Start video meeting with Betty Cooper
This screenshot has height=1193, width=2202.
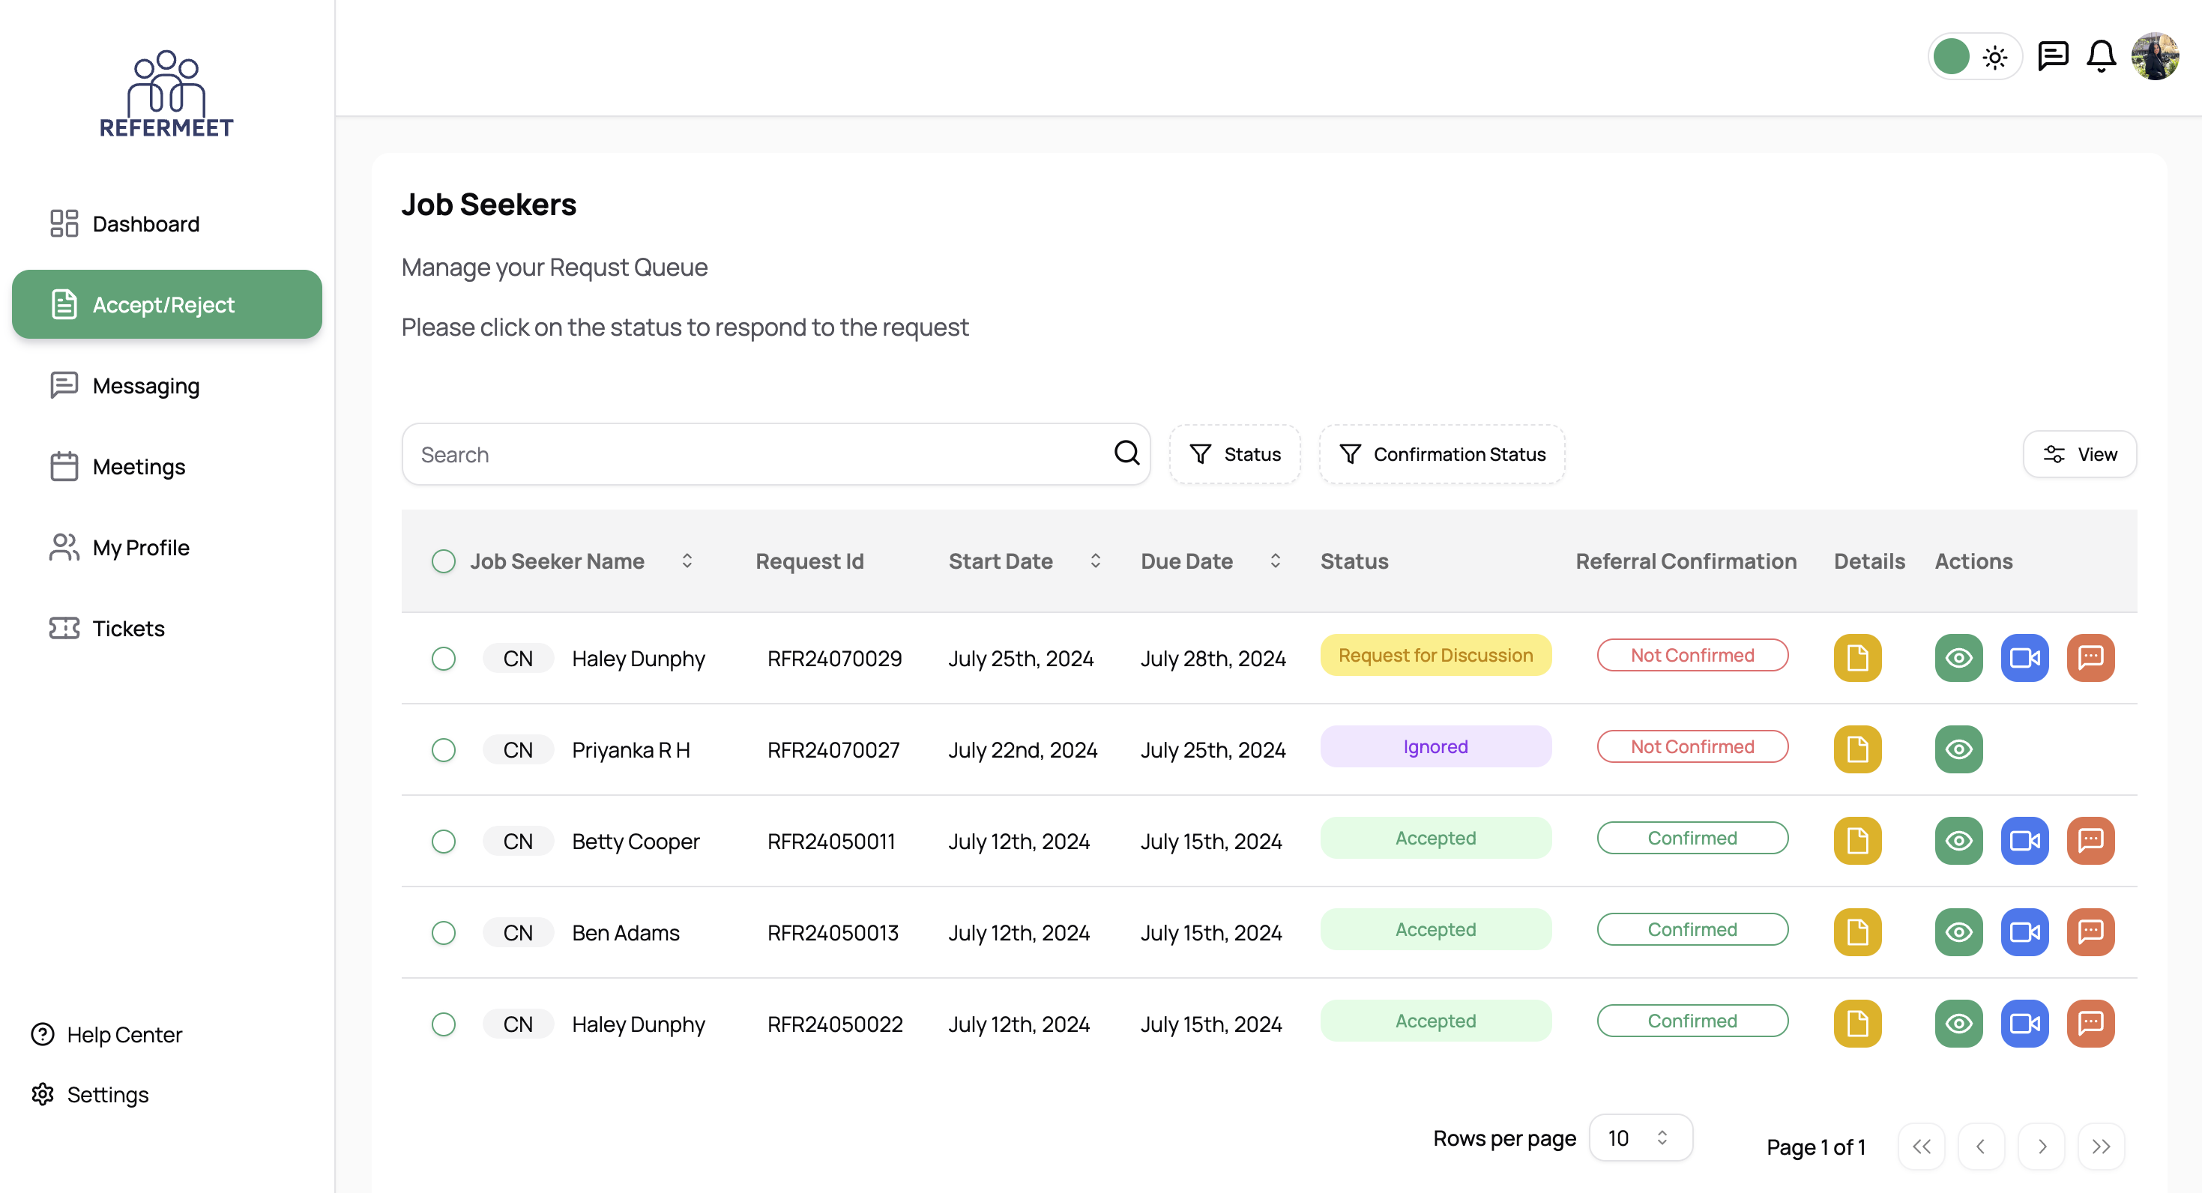(2024, 841)
